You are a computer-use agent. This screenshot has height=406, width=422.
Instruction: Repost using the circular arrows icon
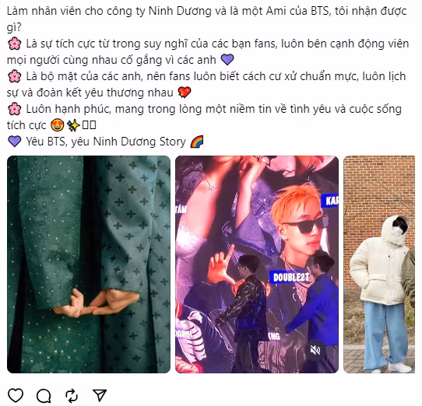point(72,396)
